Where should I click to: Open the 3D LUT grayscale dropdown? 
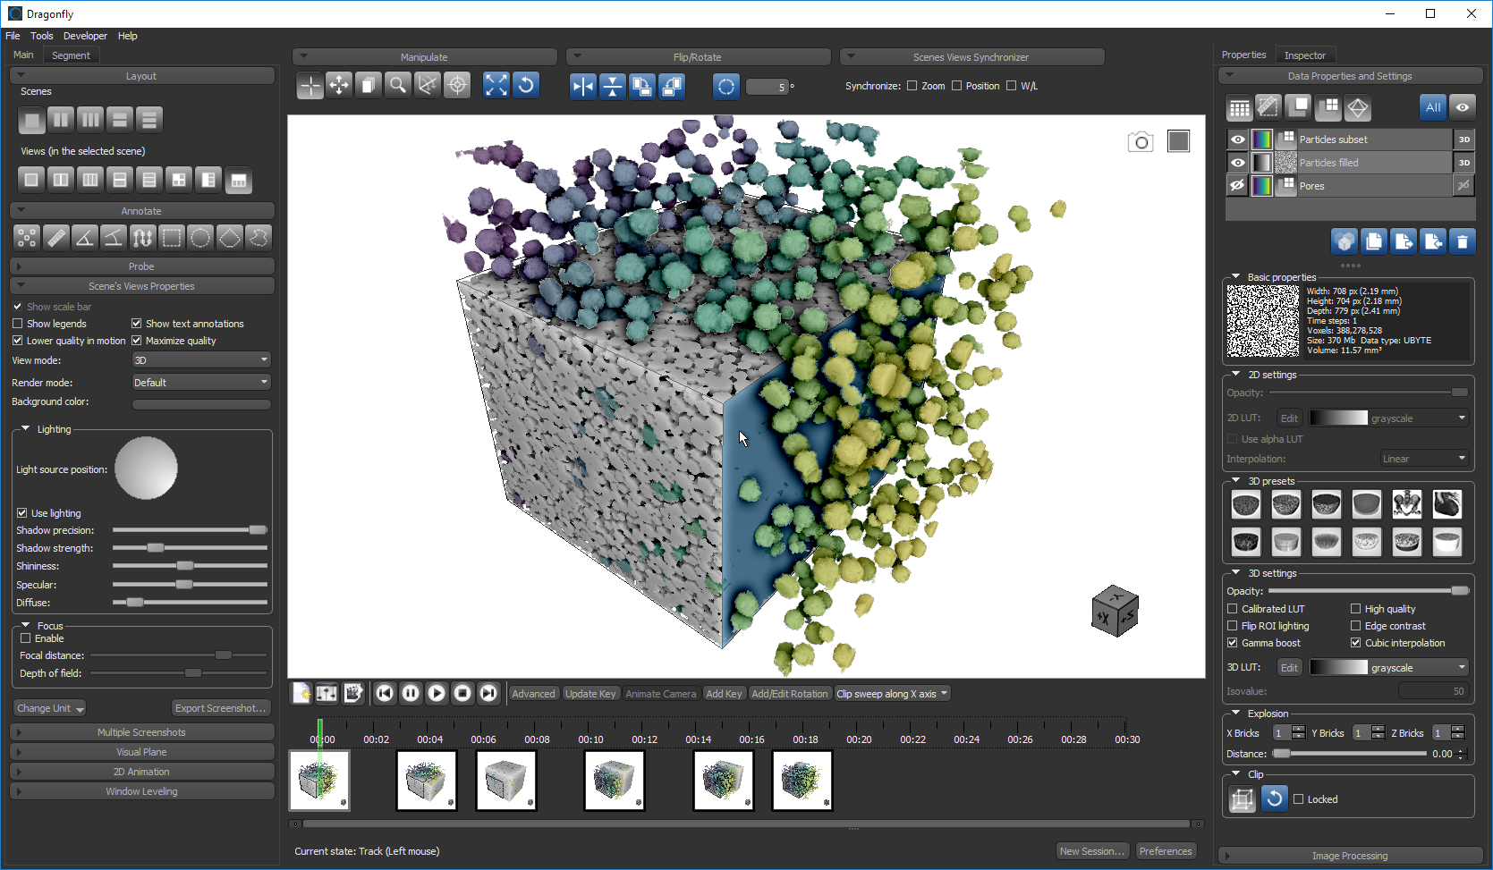1389,668
